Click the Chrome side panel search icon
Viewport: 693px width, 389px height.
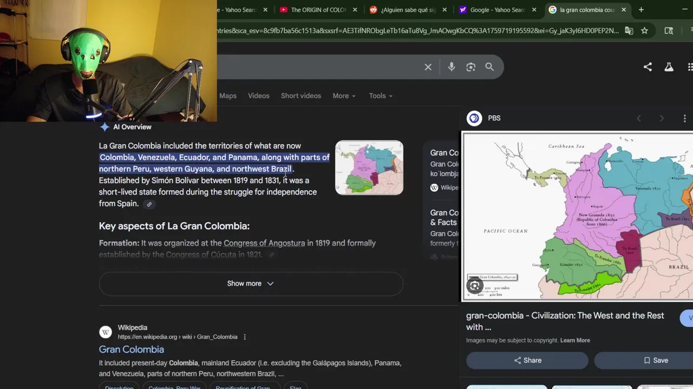pyautogui.click(x=669, y=31)
